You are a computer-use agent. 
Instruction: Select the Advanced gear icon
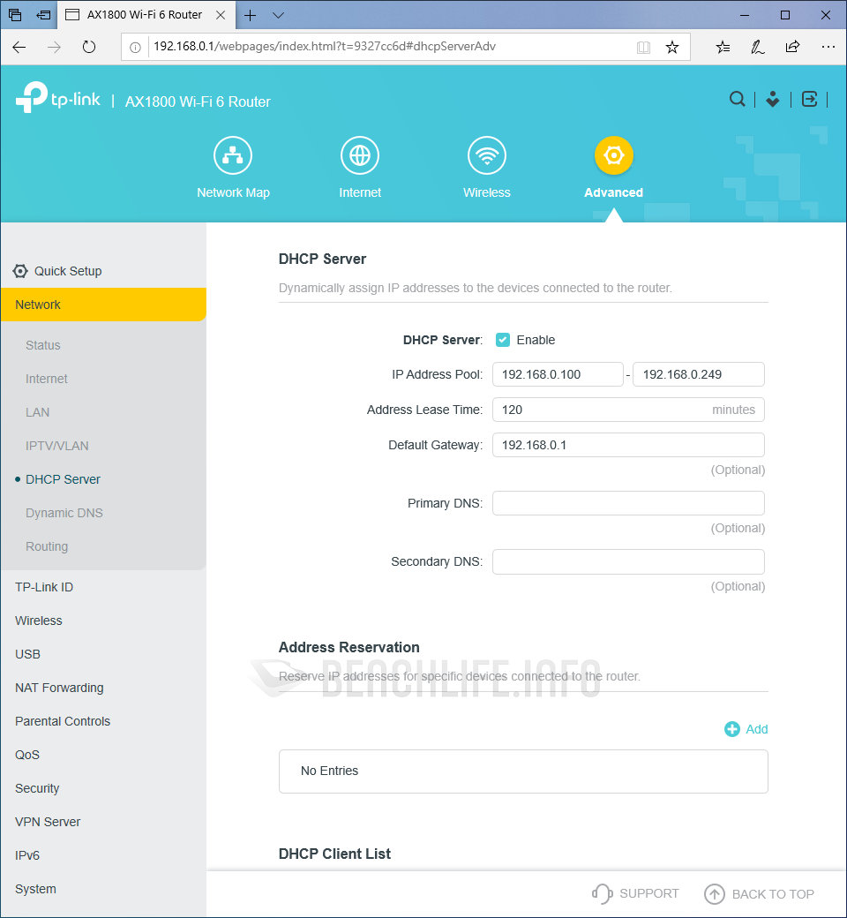[613, 155]
